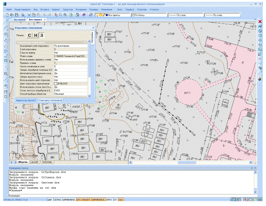Open the Layers manager icon

tap(91, 15)
